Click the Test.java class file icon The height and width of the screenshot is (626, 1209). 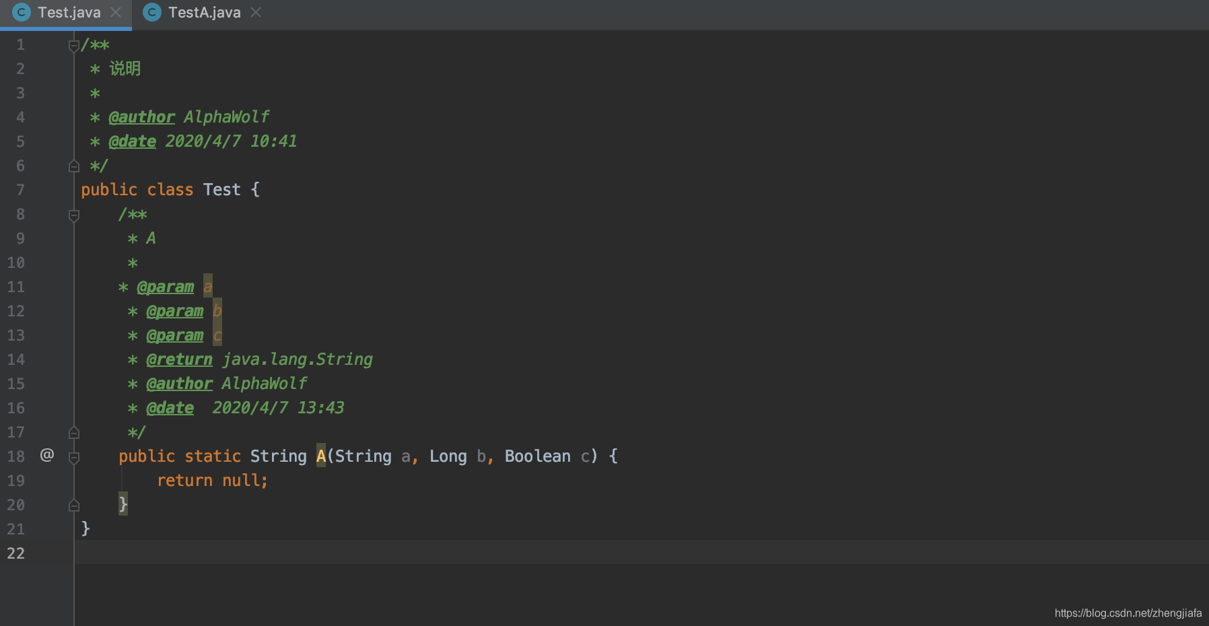[x=22, y=12]
